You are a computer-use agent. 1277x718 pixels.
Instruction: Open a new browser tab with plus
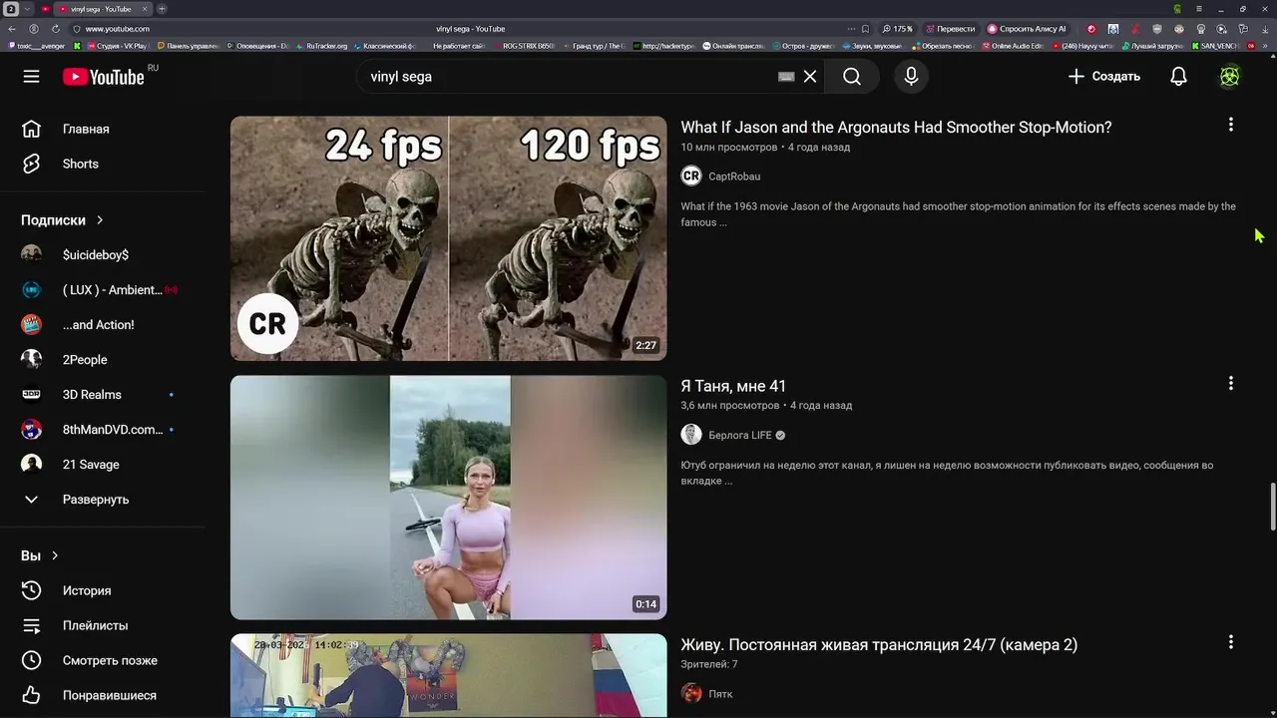(x=162, y=9)
